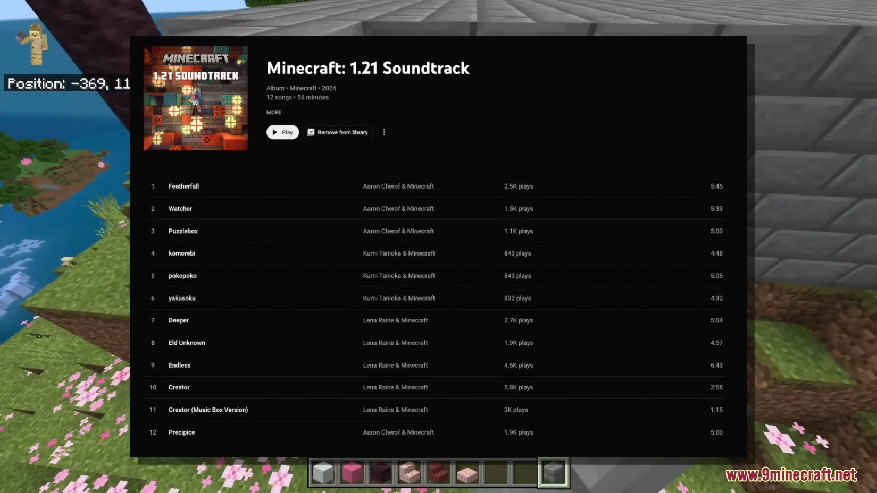The image size is (877, 493).
Task: Select the dark purple block in the hotbar
Action: 381,472
